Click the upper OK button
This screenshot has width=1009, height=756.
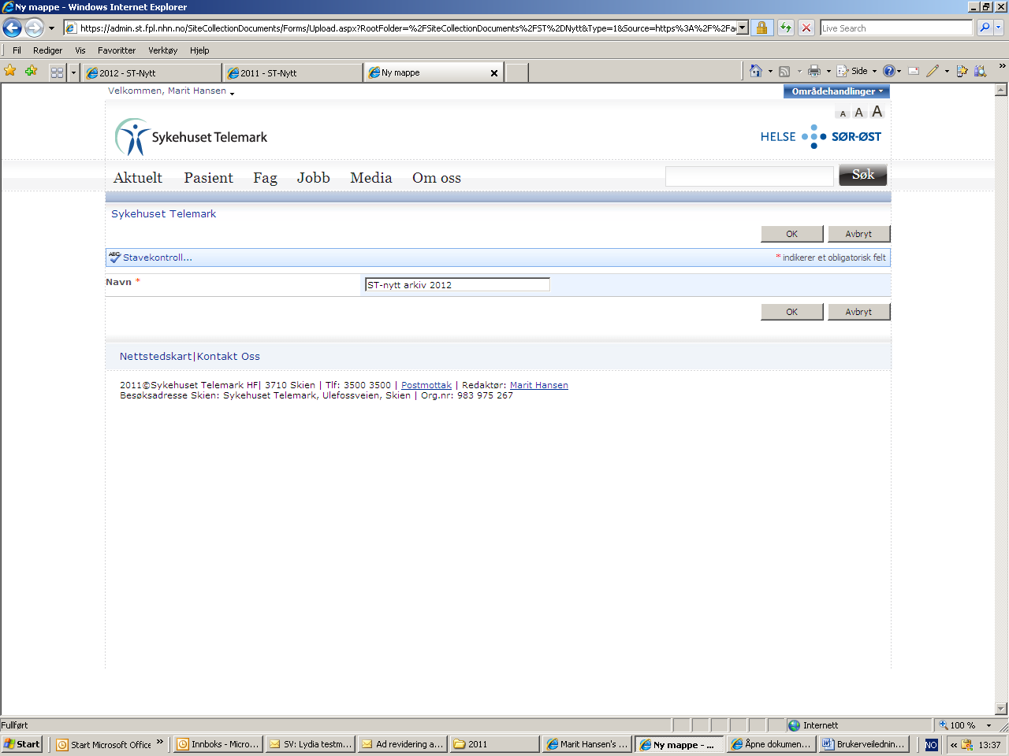point(792,234)
